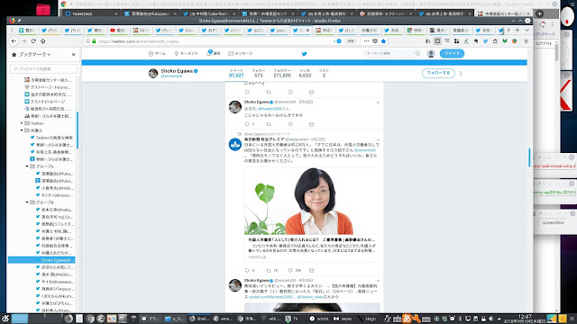Click retweet icon on 毎日新聞 tweet

(x=269, y=270)
